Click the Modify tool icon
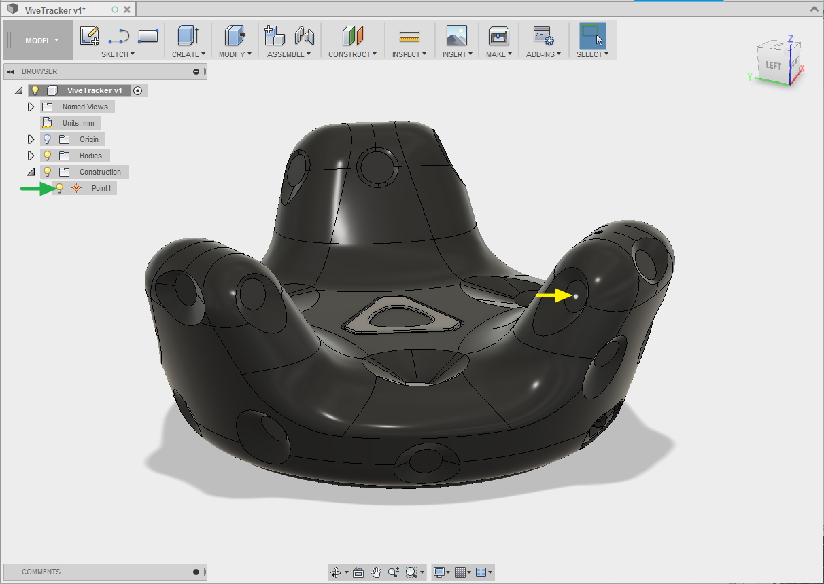The width and height of the screenshot is (824, 584). [x=235, y=36]
